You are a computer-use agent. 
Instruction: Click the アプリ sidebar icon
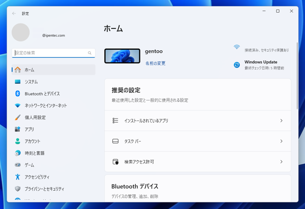18,129
